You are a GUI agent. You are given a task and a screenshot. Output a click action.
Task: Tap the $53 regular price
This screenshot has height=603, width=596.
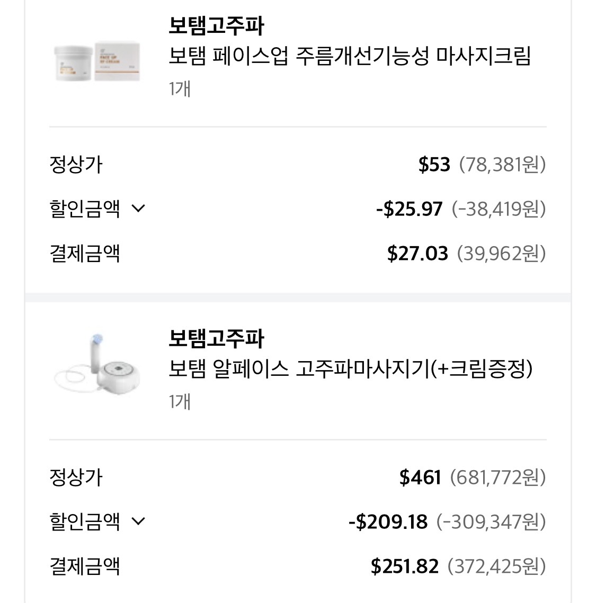coord(434,165)
